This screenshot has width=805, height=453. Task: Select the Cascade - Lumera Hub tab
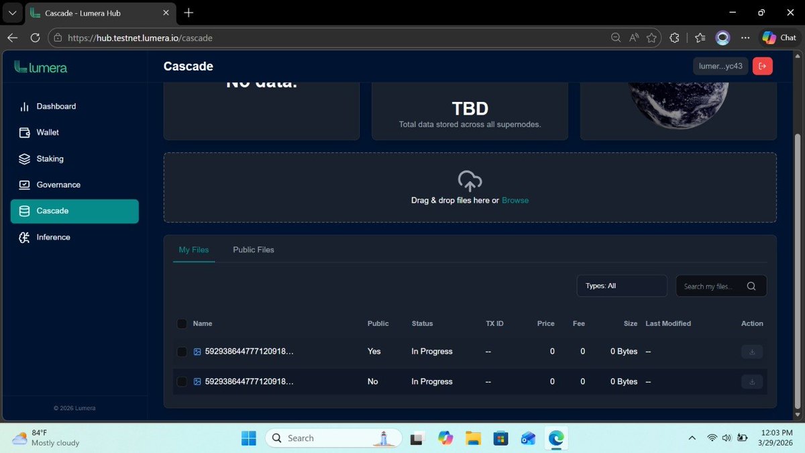(101, 13)
